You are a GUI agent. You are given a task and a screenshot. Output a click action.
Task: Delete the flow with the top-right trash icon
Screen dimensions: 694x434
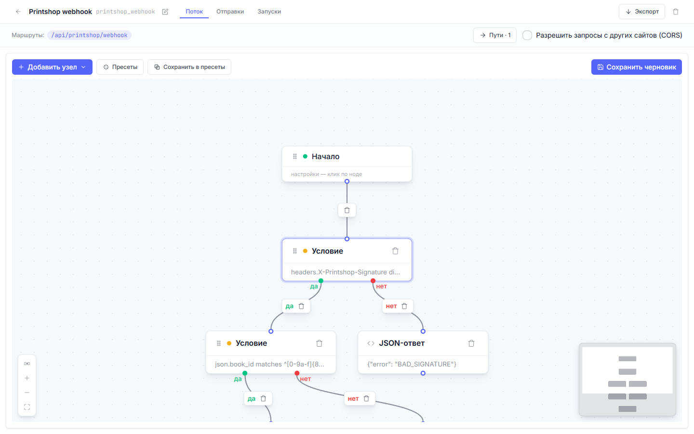676,12
